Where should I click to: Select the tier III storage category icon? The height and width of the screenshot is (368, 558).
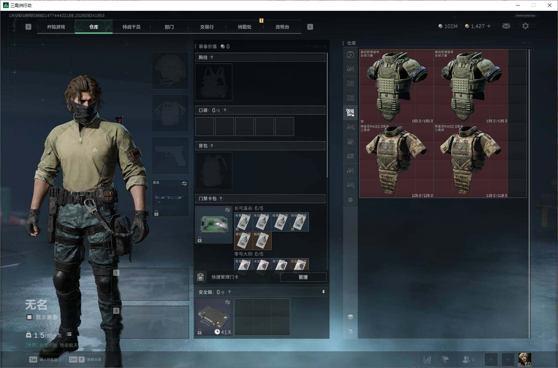point(350,185)
